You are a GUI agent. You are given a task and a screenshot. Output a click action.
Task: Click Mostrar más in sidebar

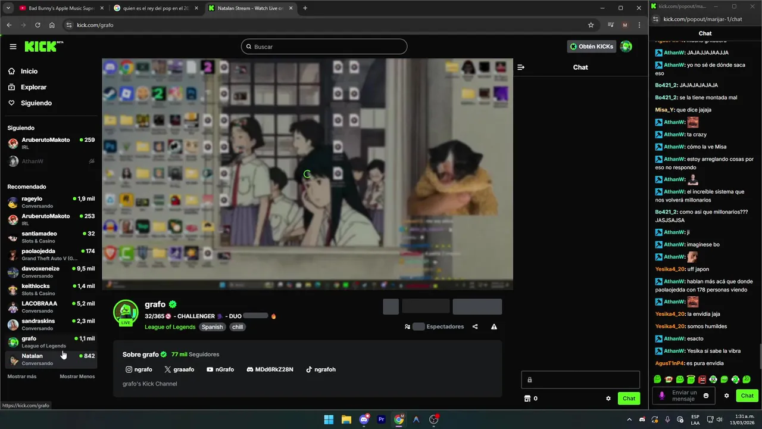(21, 377)
